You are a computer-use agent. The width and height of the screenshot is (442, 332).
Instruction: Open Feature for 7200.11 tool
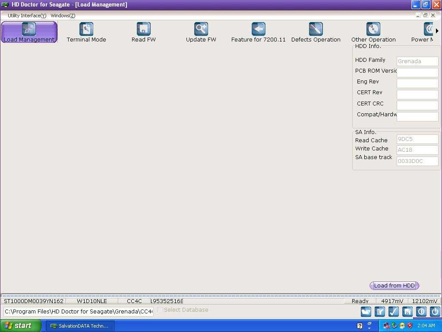[x=258, y=32]
